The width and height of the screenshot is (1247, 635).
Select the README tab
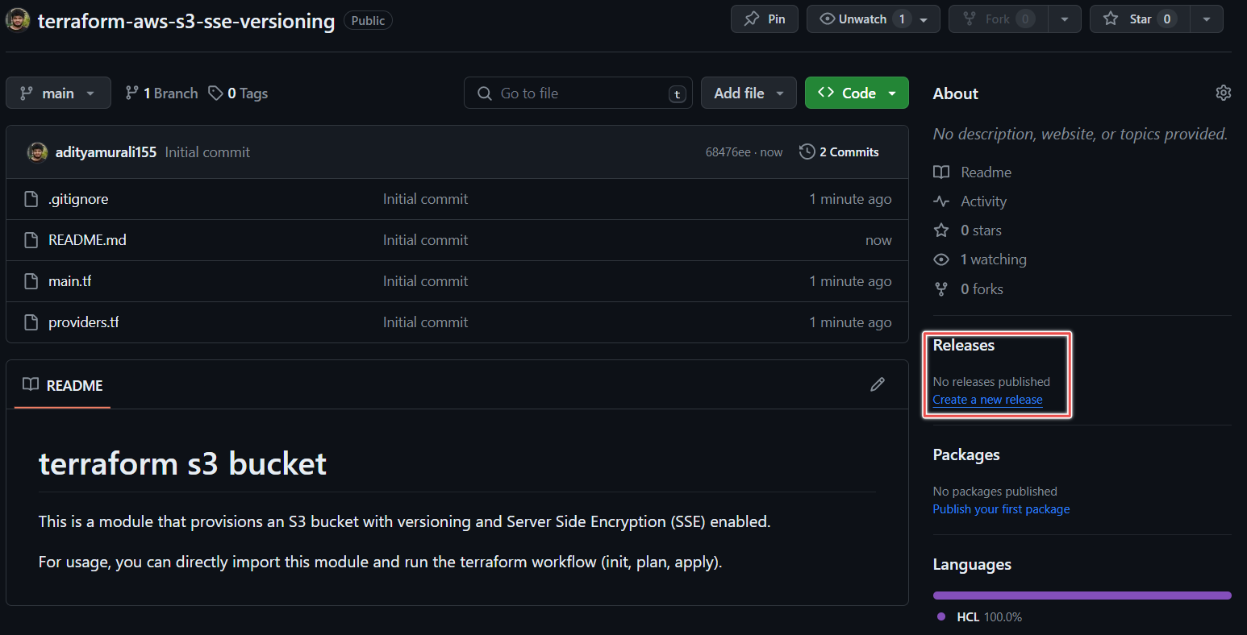coord(63,385)
